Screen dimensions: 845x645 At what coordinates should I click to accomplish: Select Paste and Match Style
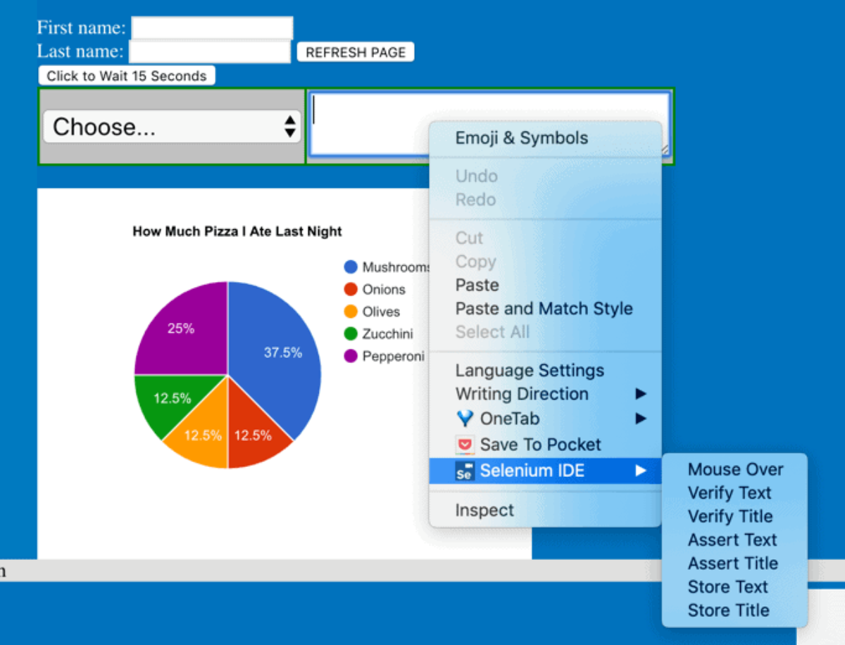[544, 308]
